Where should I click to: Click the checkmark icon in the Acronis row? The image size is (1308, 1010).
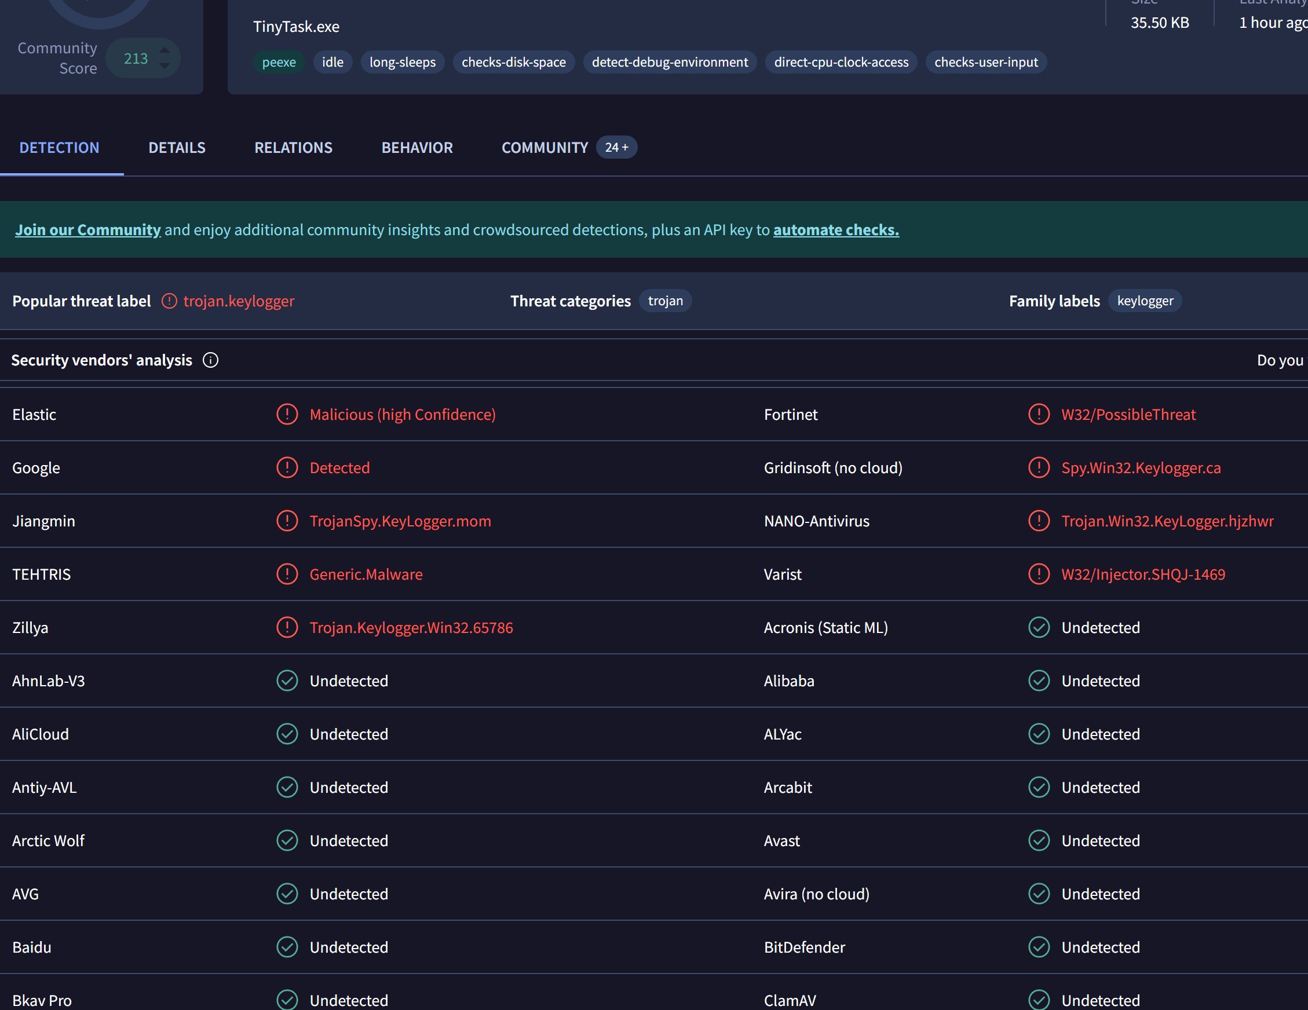[1039, 627]
